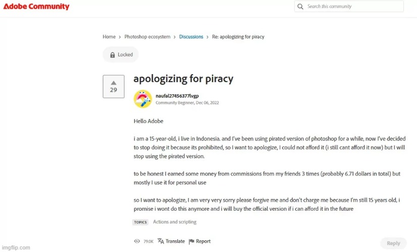
Task: Click the search magnifier icon
Action: [x=300, y=7]
